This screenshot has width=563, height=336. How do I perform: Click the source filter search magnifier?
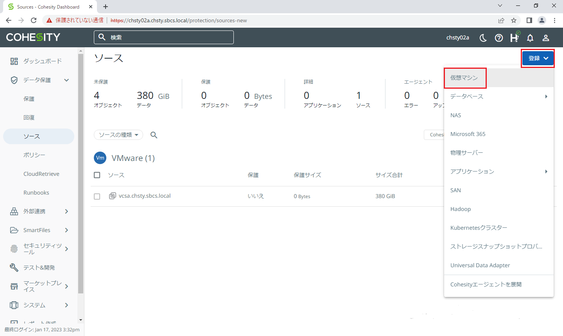click(x=154, y=135)
